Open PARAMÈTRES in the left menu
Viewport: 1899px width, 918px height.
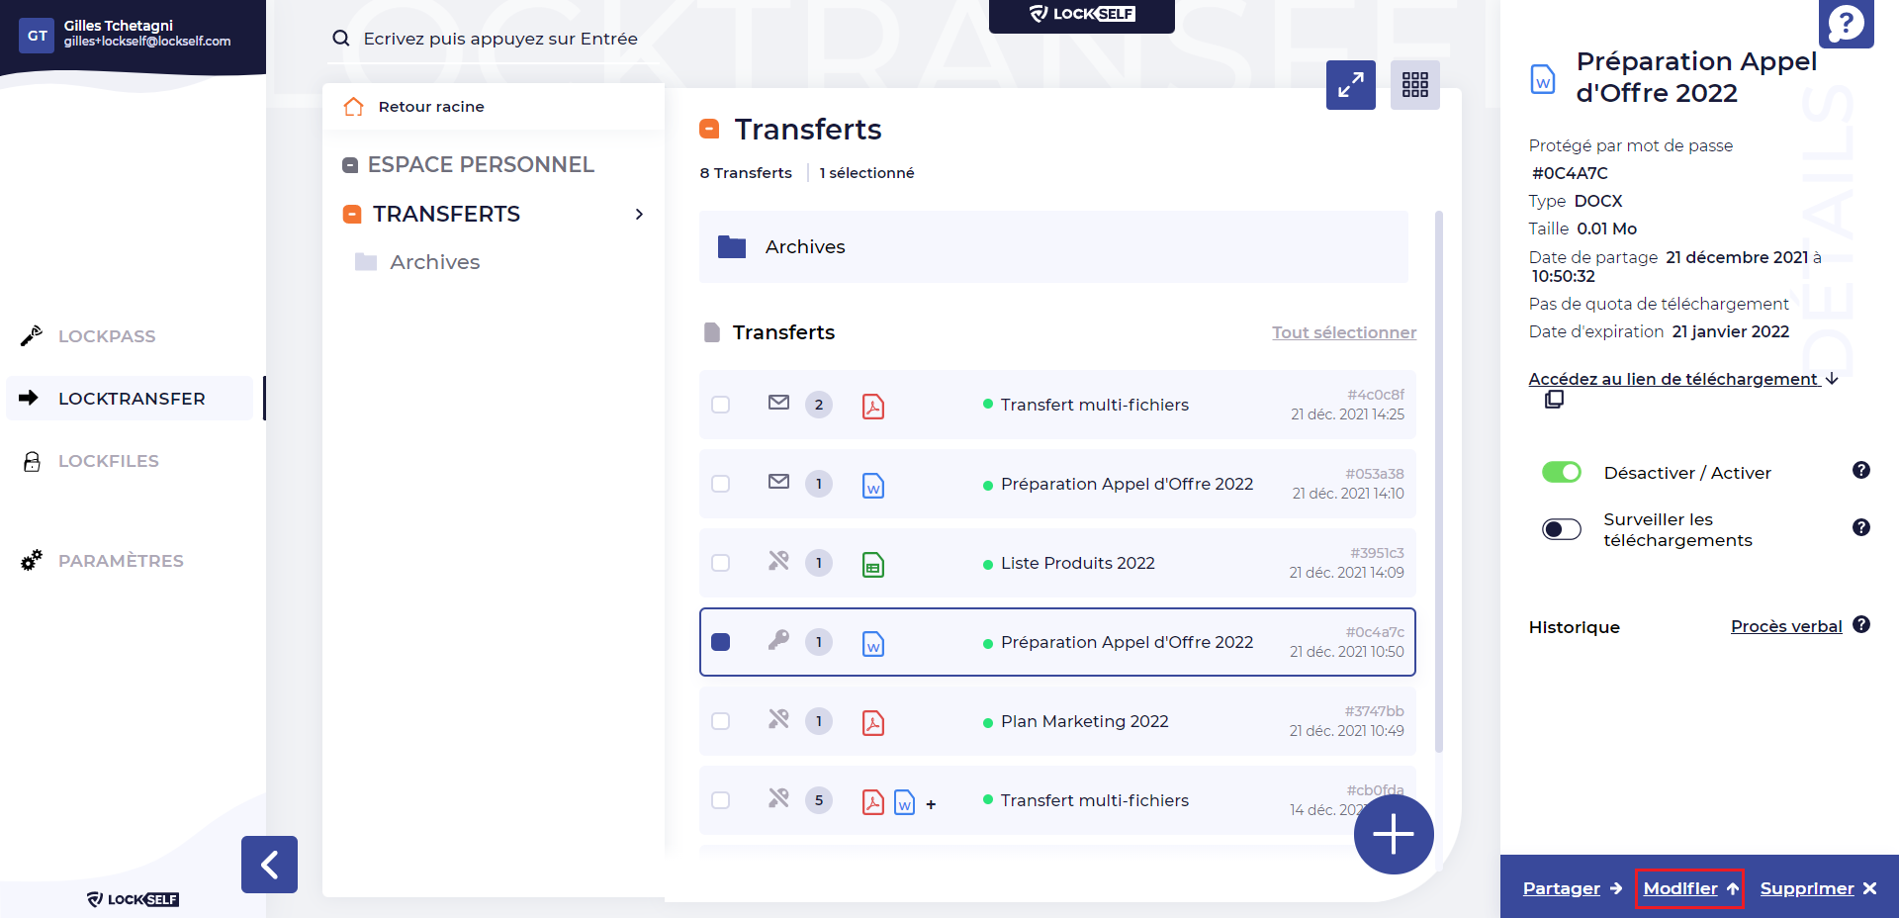point(121,561)
